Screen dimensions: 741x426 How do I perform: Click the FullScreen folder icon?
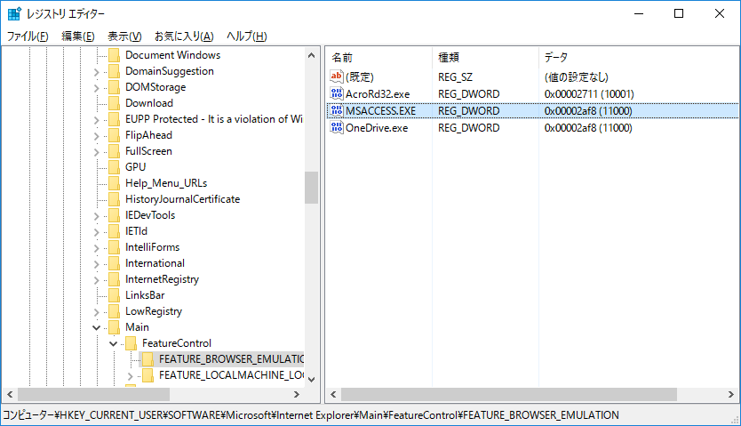click(x=114, y=151)
